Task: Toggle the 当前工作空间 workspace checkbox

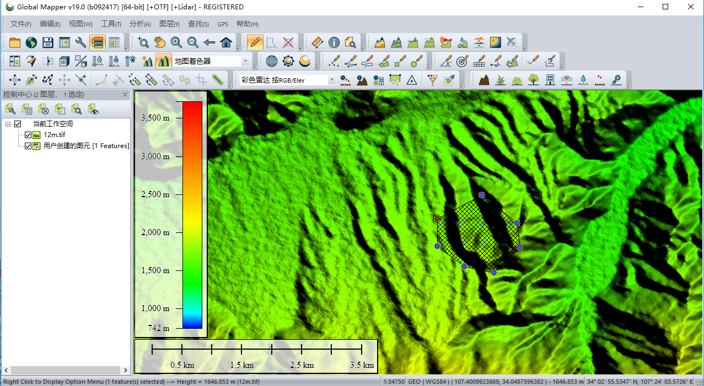Action: tap(18, 124)
